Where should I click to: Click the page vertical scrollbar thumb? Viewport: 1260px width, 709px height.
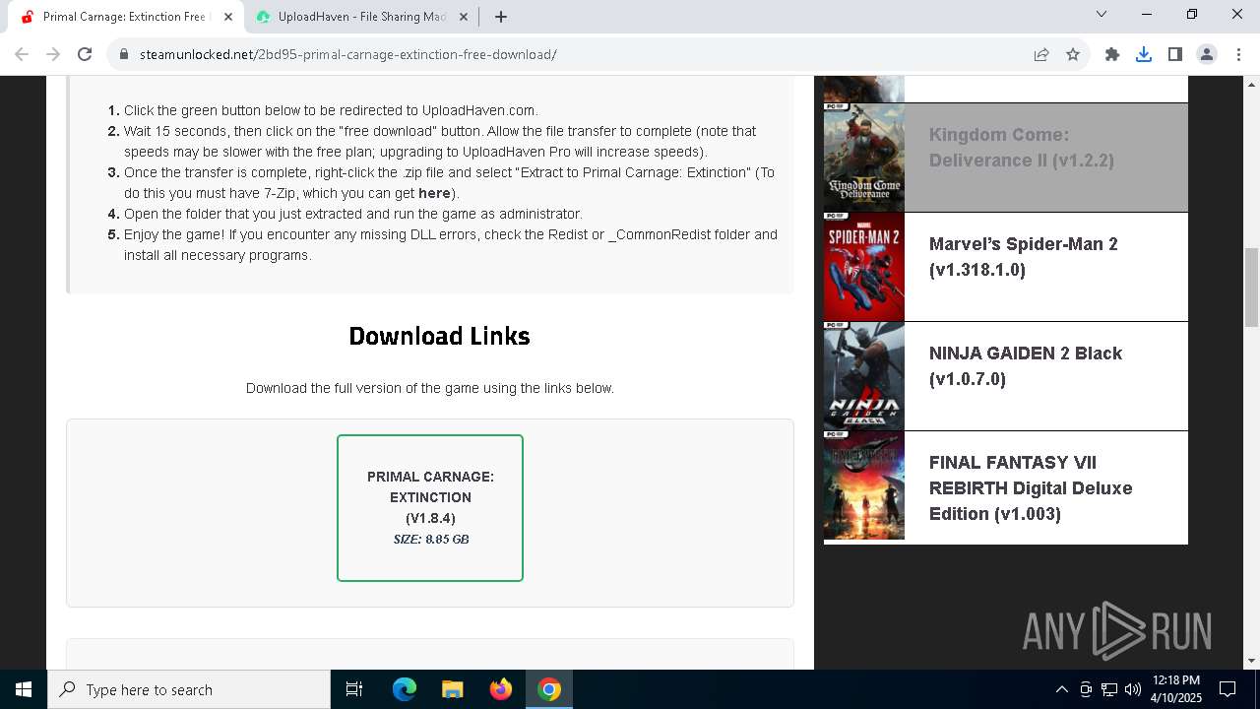[x=1251, y=288]
